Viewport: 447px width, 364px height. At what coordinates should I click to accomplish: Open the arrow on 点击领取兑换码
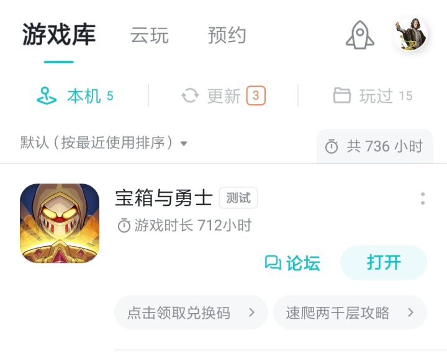pyautogui.click(x=251, y=313)
